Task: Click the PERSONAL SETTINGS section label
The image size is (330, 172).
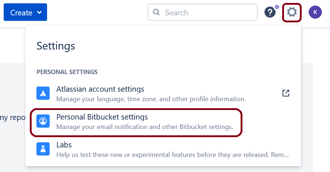Action: (67, 72)
